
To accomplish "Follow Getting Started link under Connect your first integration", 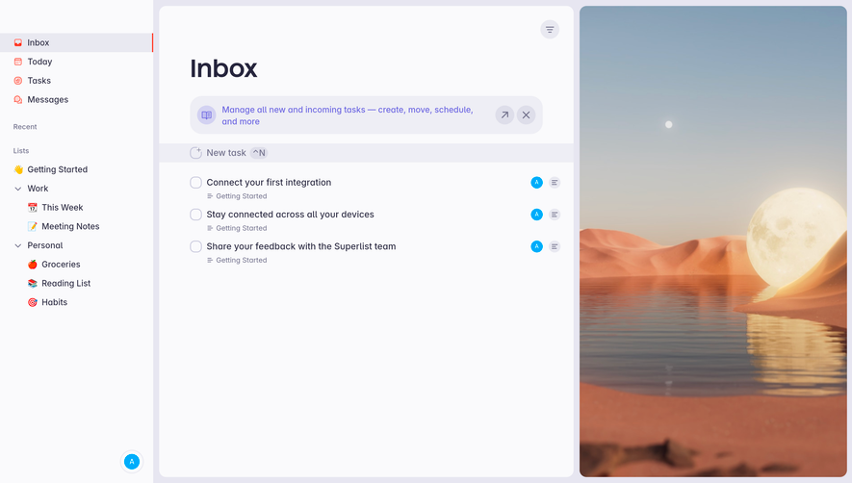I will tap(237, 196).
